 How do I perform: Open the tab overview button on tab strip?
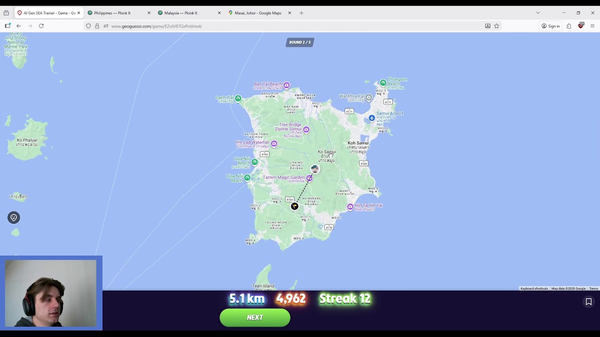tap(6, 13)
